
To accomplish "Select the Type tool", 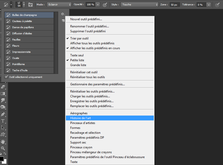I will [x=3, y=121].
